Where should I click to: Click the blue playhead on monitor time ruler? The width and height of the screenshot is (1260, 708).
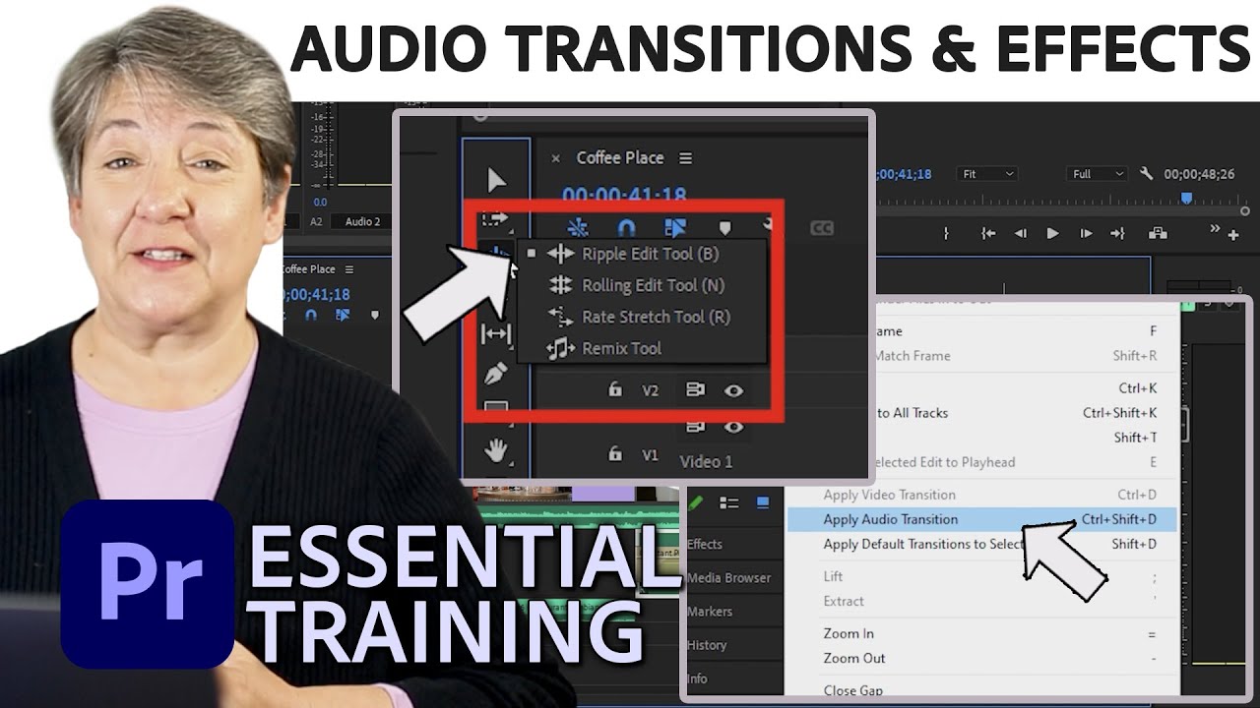1187,198
